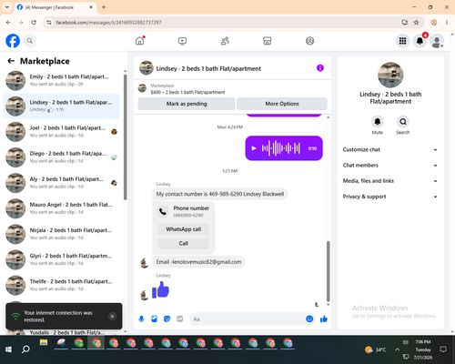
Task: Open the account profile avatar menu
Action: 437,41
